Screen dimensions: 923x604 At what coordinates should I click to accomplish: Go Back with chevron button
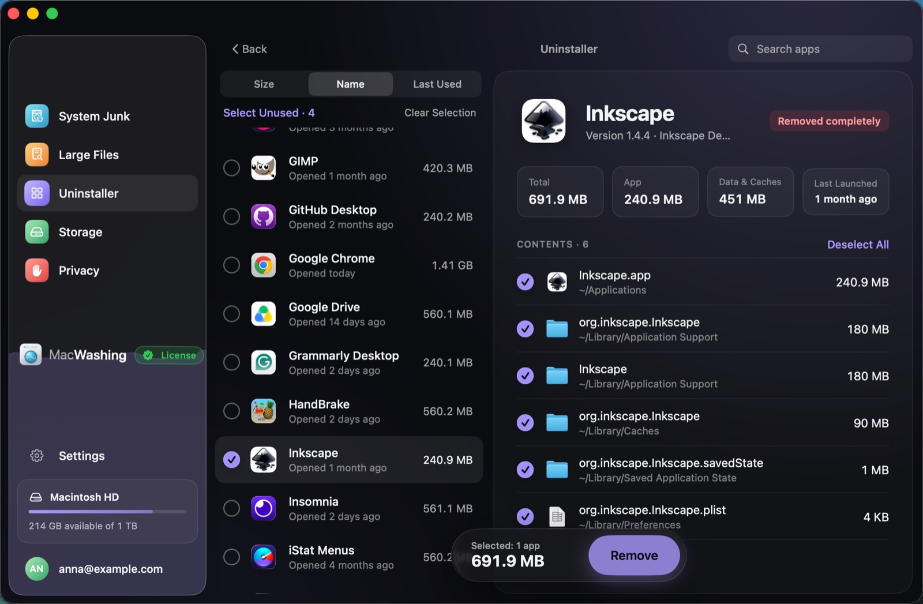249,49
